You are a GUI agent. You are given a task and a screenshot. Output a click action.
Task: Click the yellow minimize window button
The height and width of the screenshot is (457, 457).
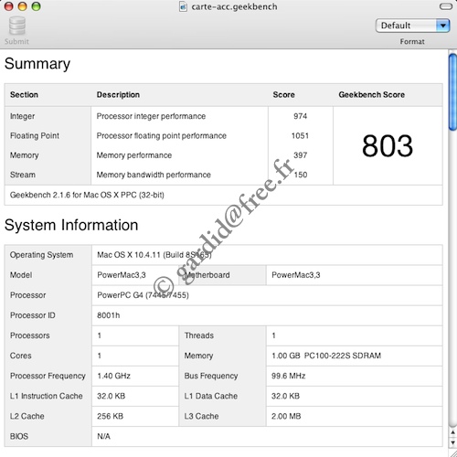pos(22,6)
